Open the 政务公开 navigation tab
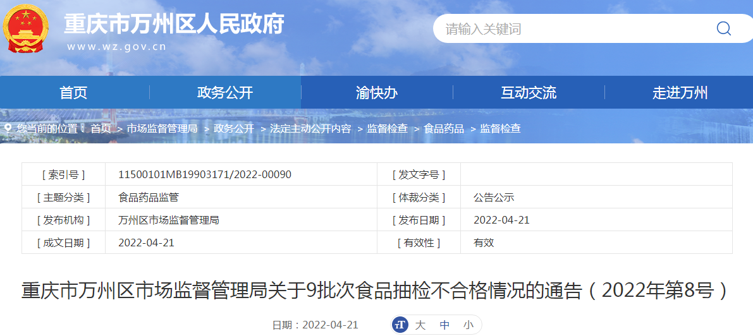The image size is (753, 336). coord(225,92)
